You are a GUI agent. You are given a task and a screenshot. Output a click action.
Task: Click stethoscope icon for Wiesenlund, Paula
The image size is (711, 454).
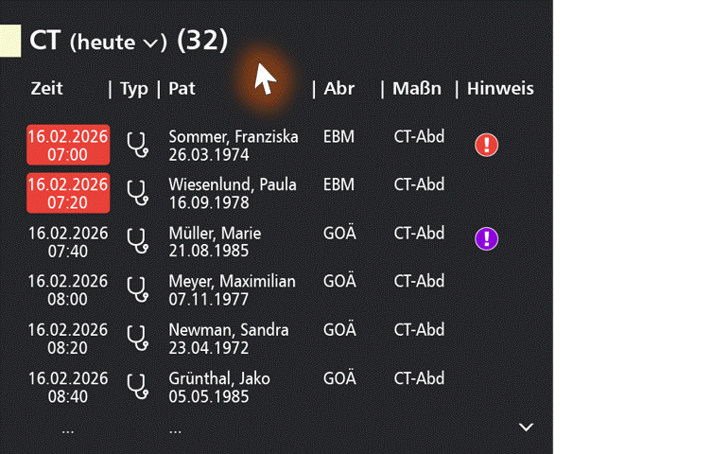tap(138, 193)
